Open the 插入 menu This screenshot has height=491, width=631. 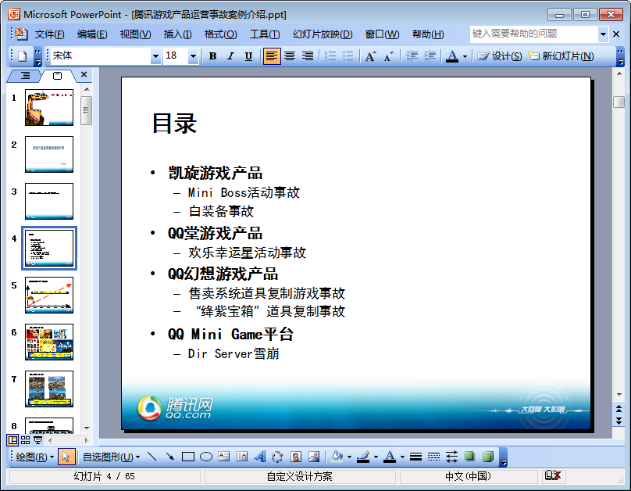tap(177, 34)
